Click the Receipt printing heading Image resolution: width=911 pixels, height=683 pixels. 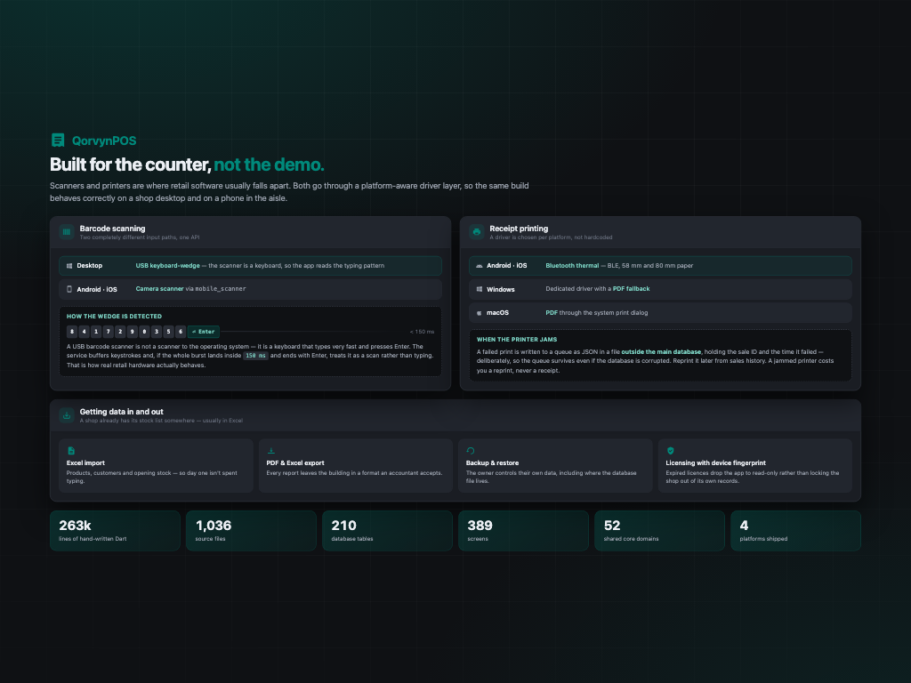pyautogui.click(x=519, y=229)
